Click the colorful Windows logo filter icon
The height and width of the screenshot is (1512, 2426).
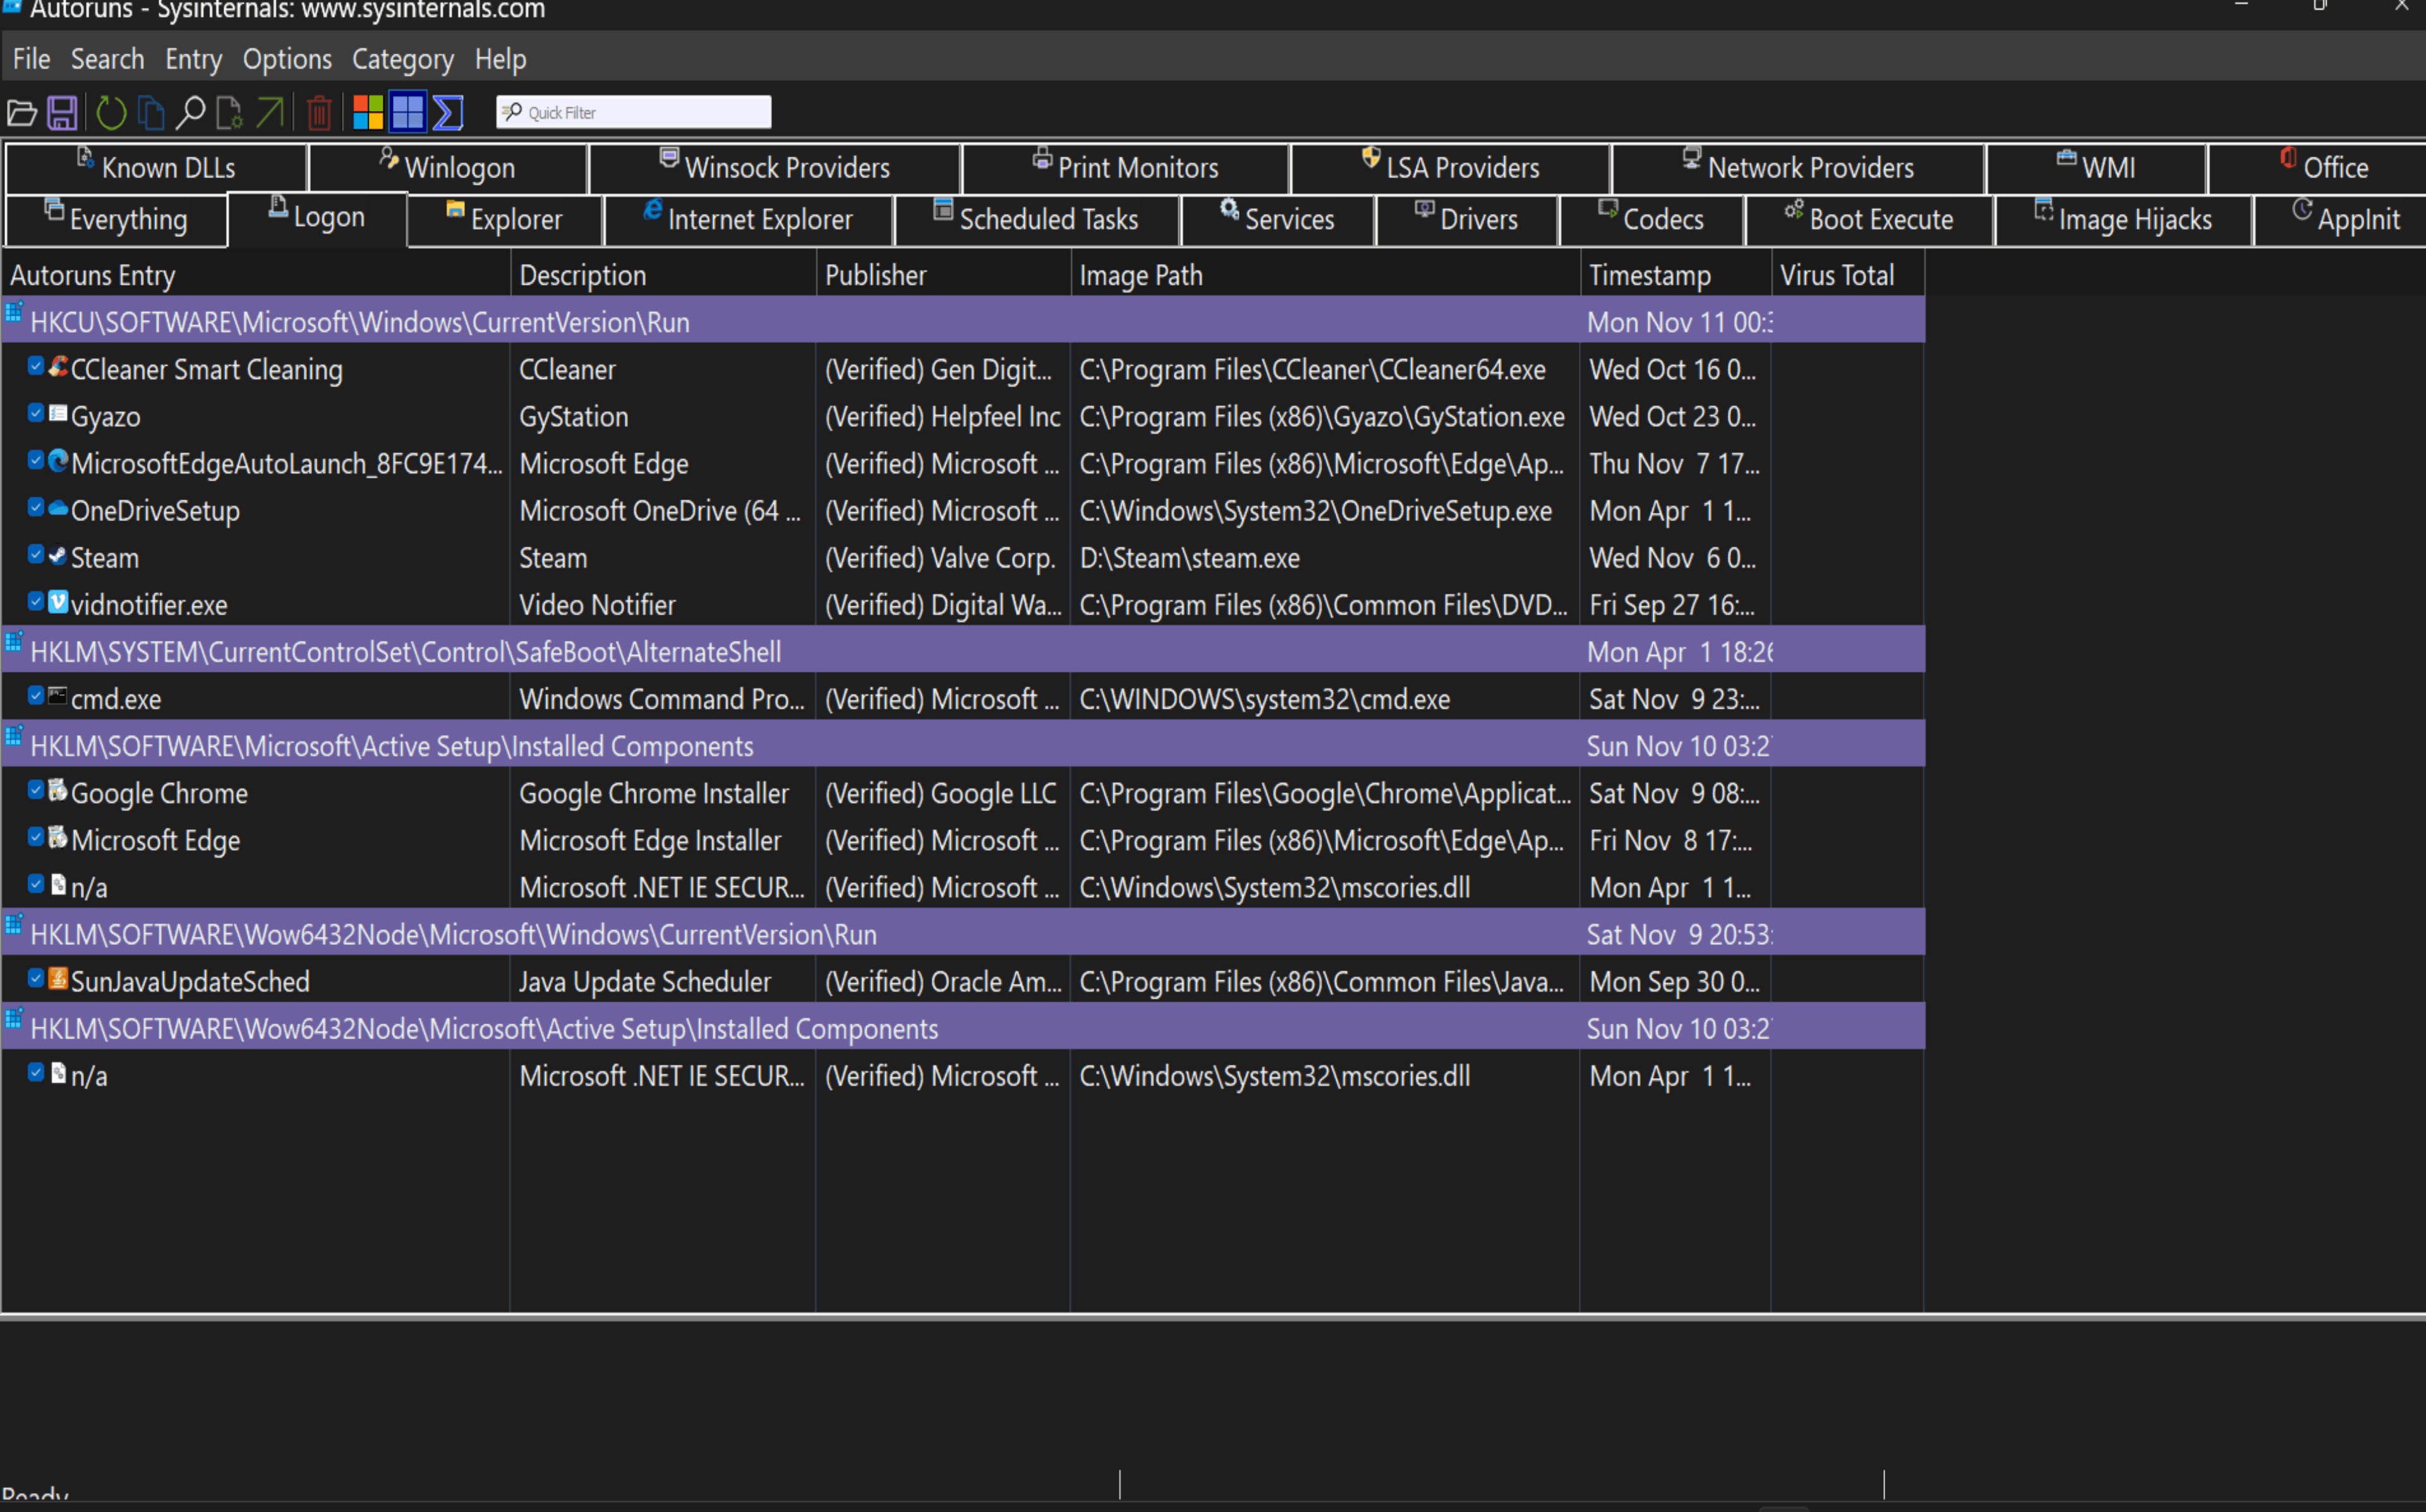(368, 112)
